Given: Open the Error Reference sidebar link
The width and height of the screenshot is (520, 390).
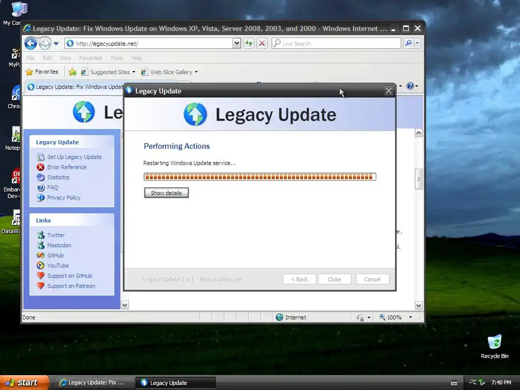Looking at the screenshot, I should tap(67, 167).
